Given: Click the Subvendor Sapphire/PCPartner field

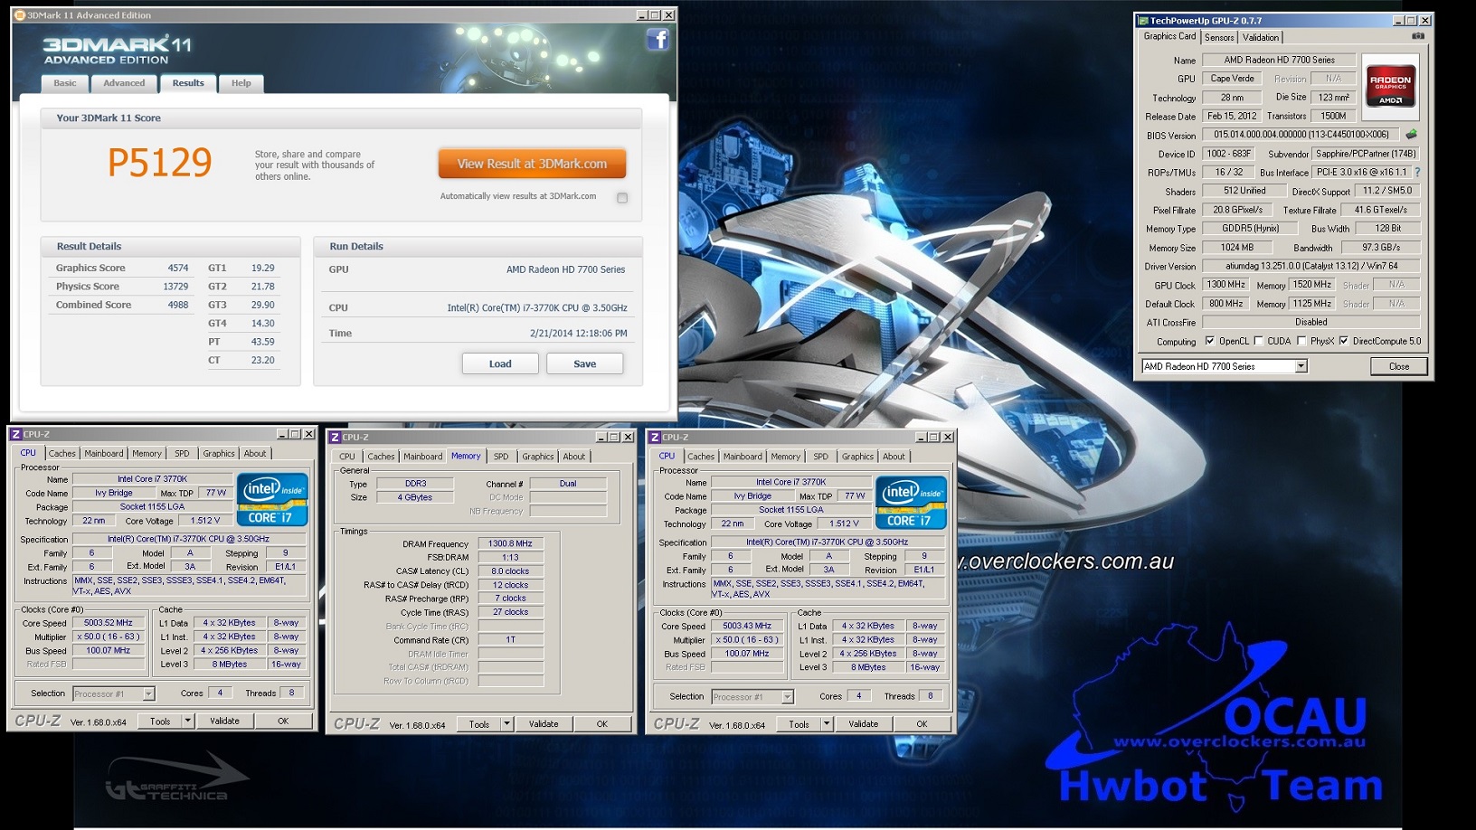Looking at the screenshot, I should coord(1366,154).
